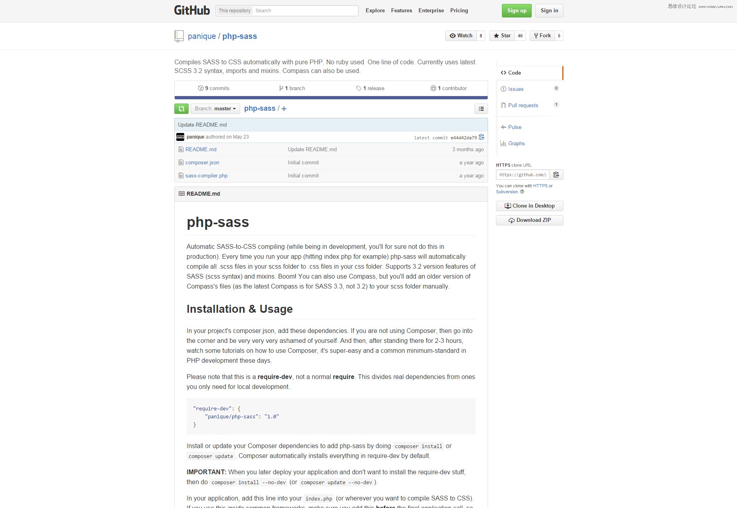737x508 pixels.
Task: Open the Issues tab
Action: pos(529,89)
